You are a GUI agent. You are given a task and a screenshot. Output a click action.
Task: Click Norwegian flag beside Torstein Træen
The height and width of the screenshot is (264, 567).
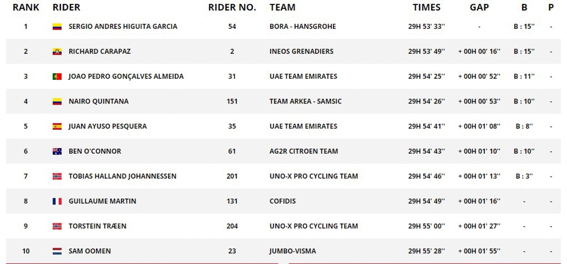click(x=57, y=226)
